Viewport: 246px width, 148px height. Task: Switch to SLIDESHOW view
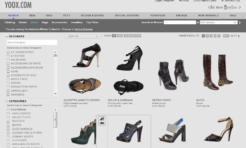[132, 36]
